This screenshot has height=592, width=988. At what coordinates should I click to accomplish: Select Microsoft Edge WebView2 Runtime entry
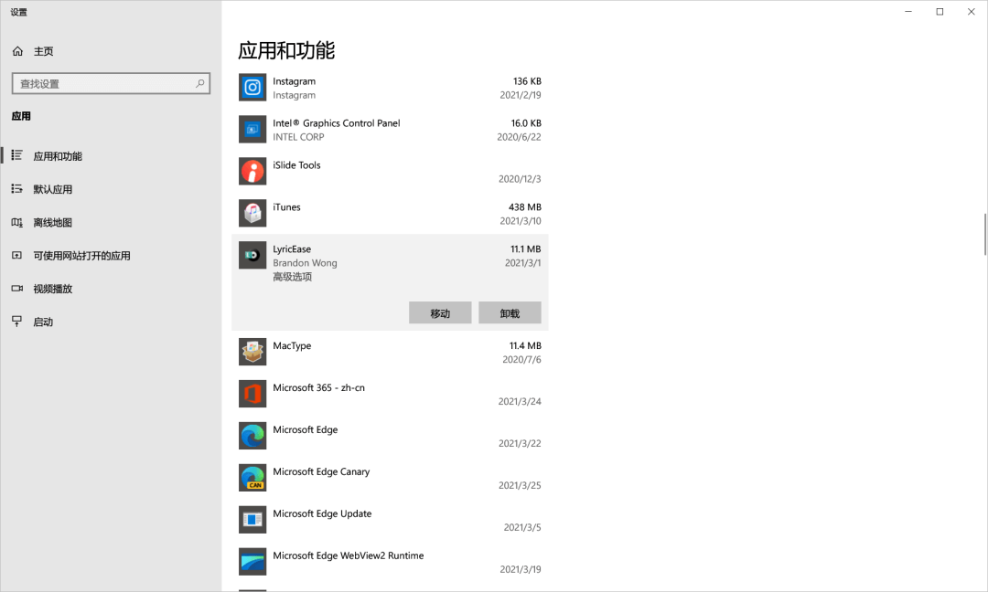pos(349,555)
